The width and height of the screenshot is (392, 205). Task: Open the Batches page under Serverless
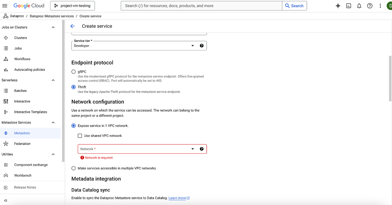coord(20,90)
